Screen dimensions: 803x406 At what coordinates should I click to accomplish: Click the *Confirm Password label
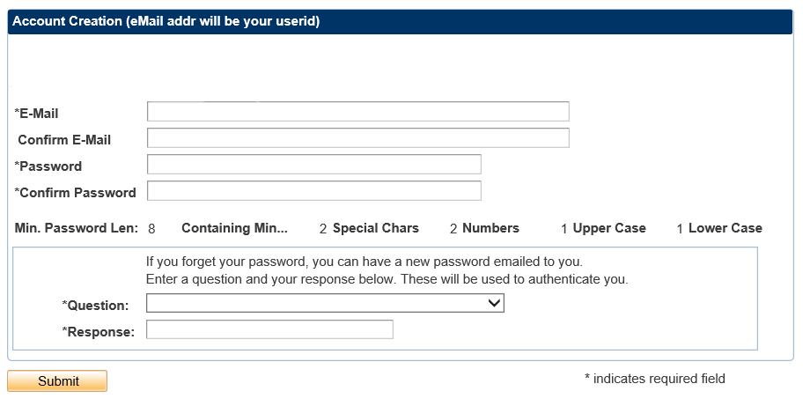[x=76, y=193]
